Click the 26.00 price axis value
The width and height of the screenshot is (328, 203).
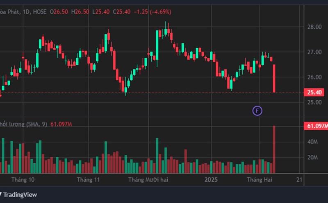click(x=314, y=77)
